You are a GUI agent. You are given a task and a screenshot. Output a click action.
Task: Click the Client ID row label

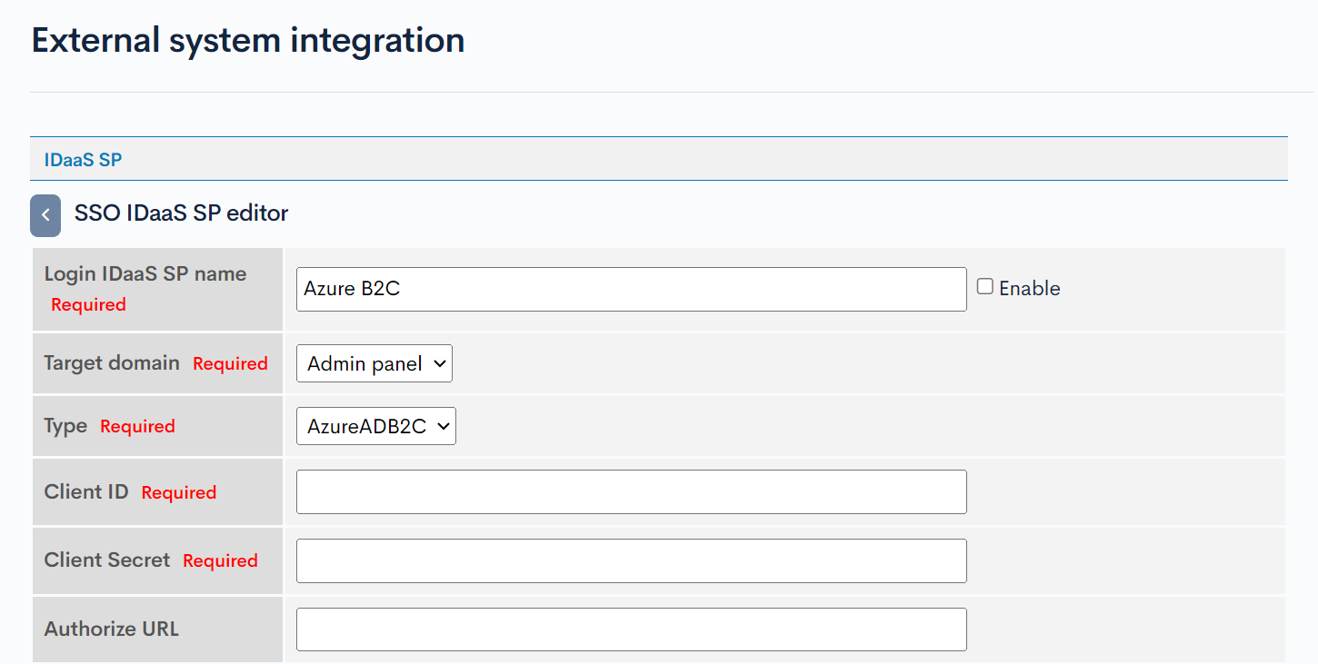click(86, 491)
